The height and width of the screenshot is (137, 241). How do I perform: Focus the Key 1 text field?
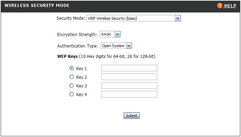[x=129, y=68]
